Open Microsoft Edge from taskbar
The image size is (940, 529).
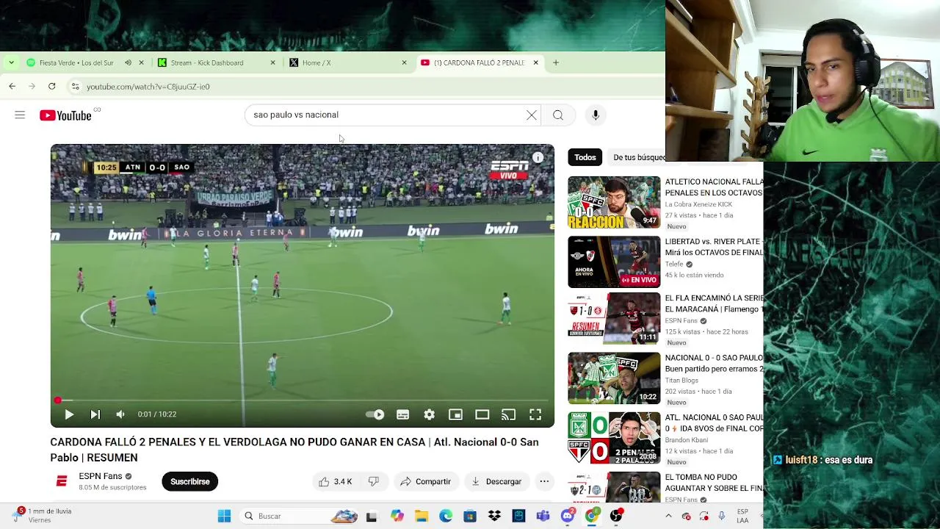446,516
